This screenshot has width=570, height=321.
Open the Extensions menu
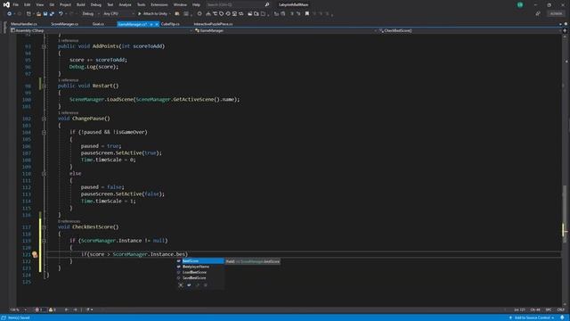pos(159,4)
